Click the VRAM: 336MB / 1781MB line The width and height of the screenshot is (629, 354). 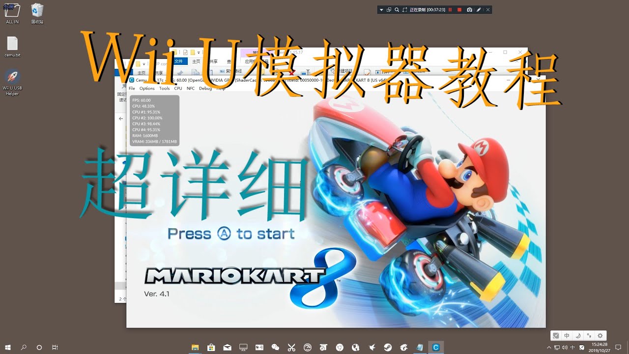(154, 142)
